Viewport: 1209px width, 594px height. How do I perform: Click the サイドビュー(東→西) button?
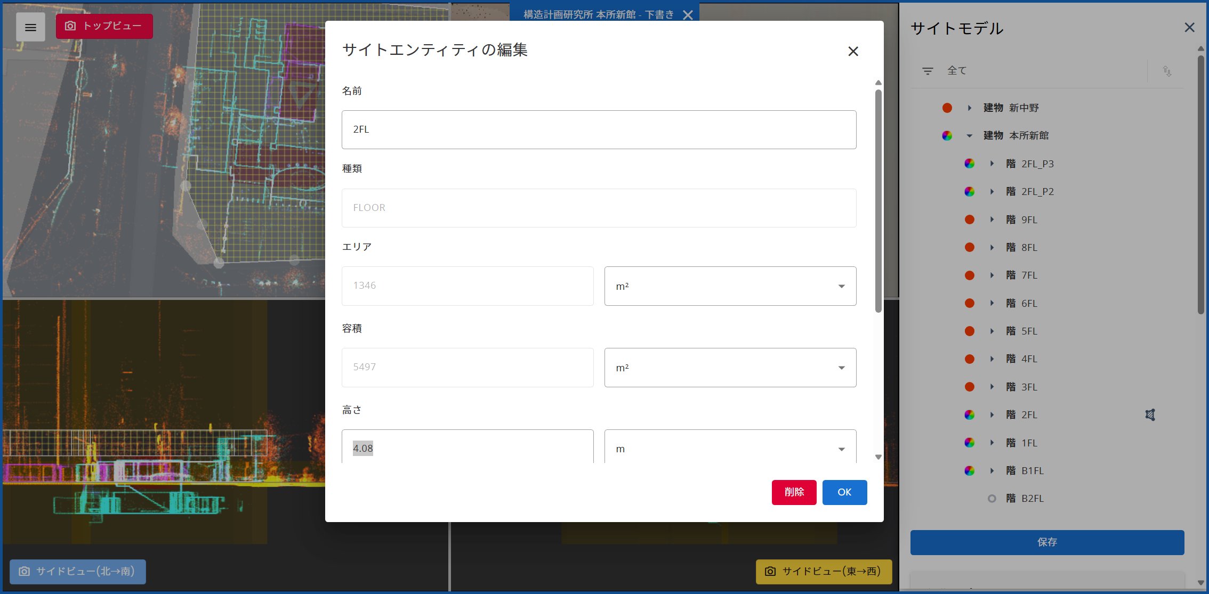[x=824, y=572]
